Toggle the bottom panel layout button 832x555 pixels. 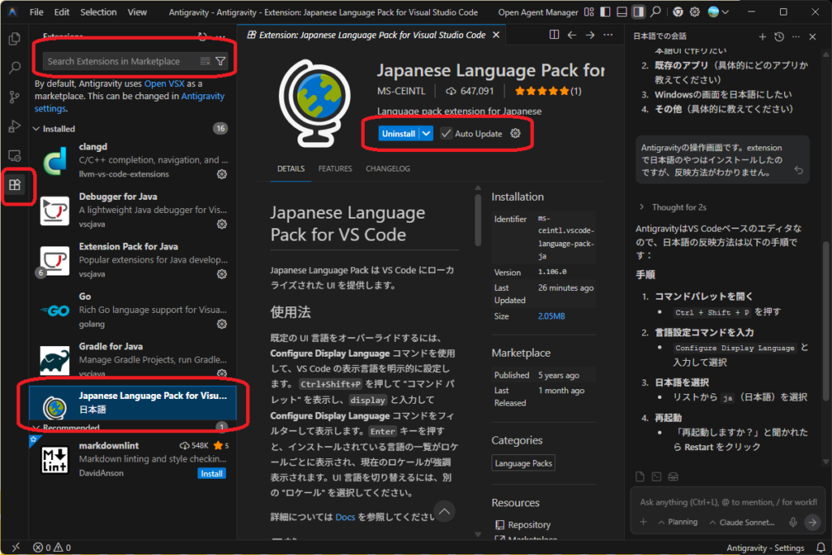click(622, 12)
